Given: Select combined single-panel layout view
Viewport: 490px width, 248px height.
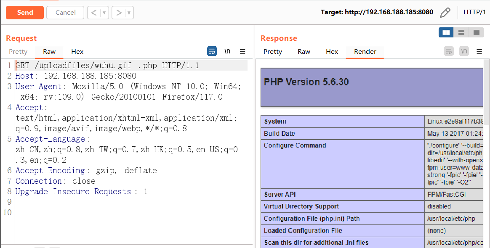Looking at the screenshot, I should coord(477,32).
